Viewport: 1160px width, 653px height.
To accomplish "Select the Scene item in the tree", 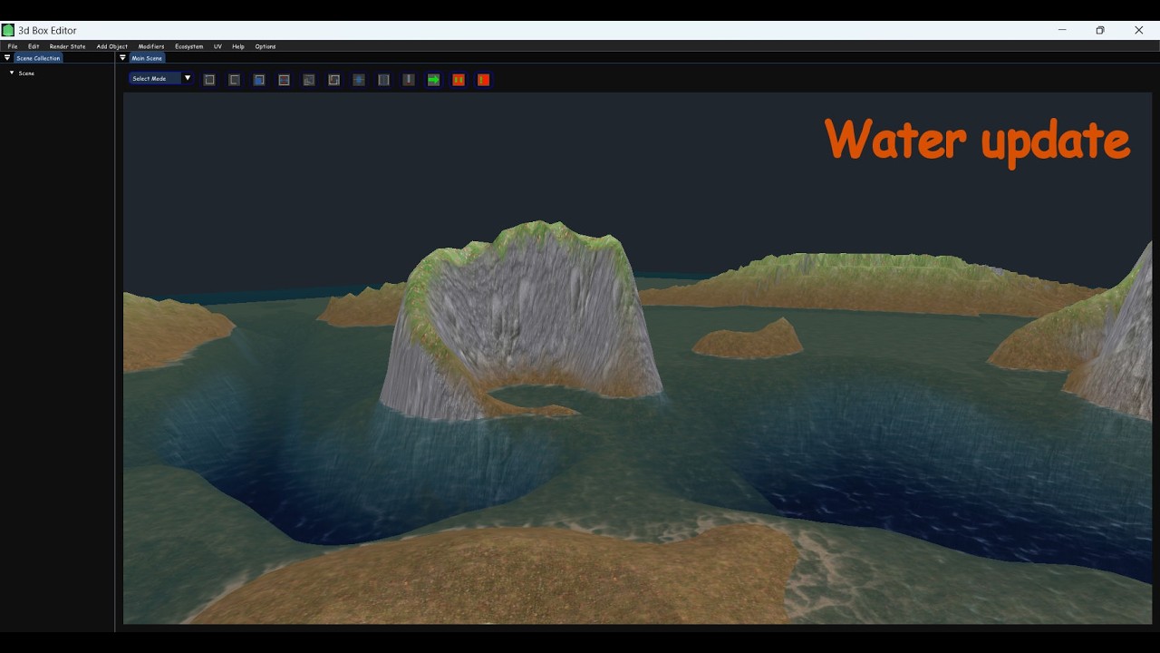I will 26,73.
